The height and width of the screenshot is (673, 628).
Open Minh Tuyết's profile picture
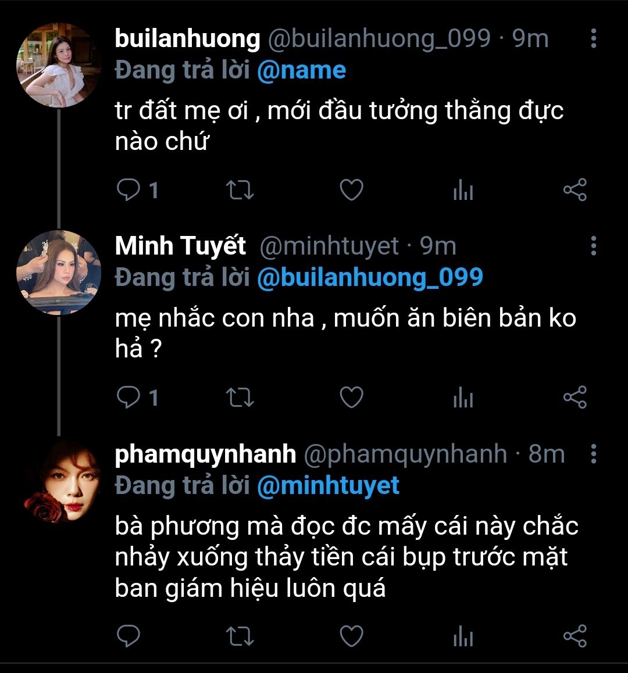pyautogui.click(x=58, y=272)
